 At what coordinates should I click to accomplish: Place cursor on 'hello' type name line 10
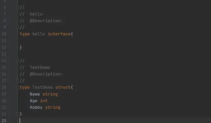tap(38, 34)
